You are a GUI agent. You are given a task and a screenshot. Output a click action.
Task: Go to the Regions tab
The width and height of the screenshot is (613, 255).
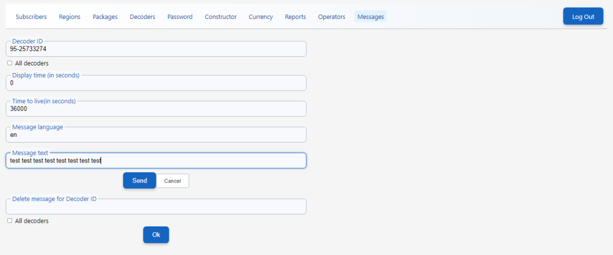70,17
